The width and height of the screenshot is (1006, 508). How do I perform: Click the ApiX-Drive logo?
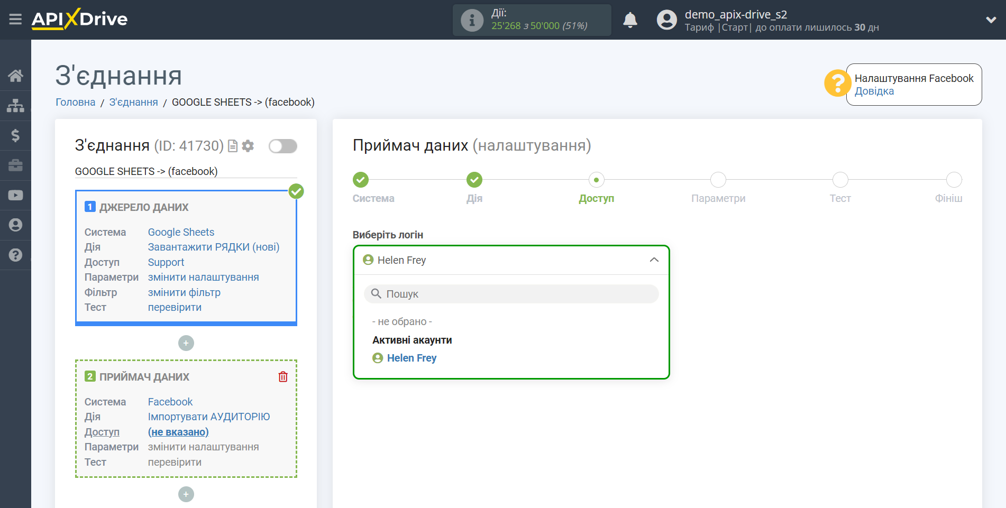(79, 19)
